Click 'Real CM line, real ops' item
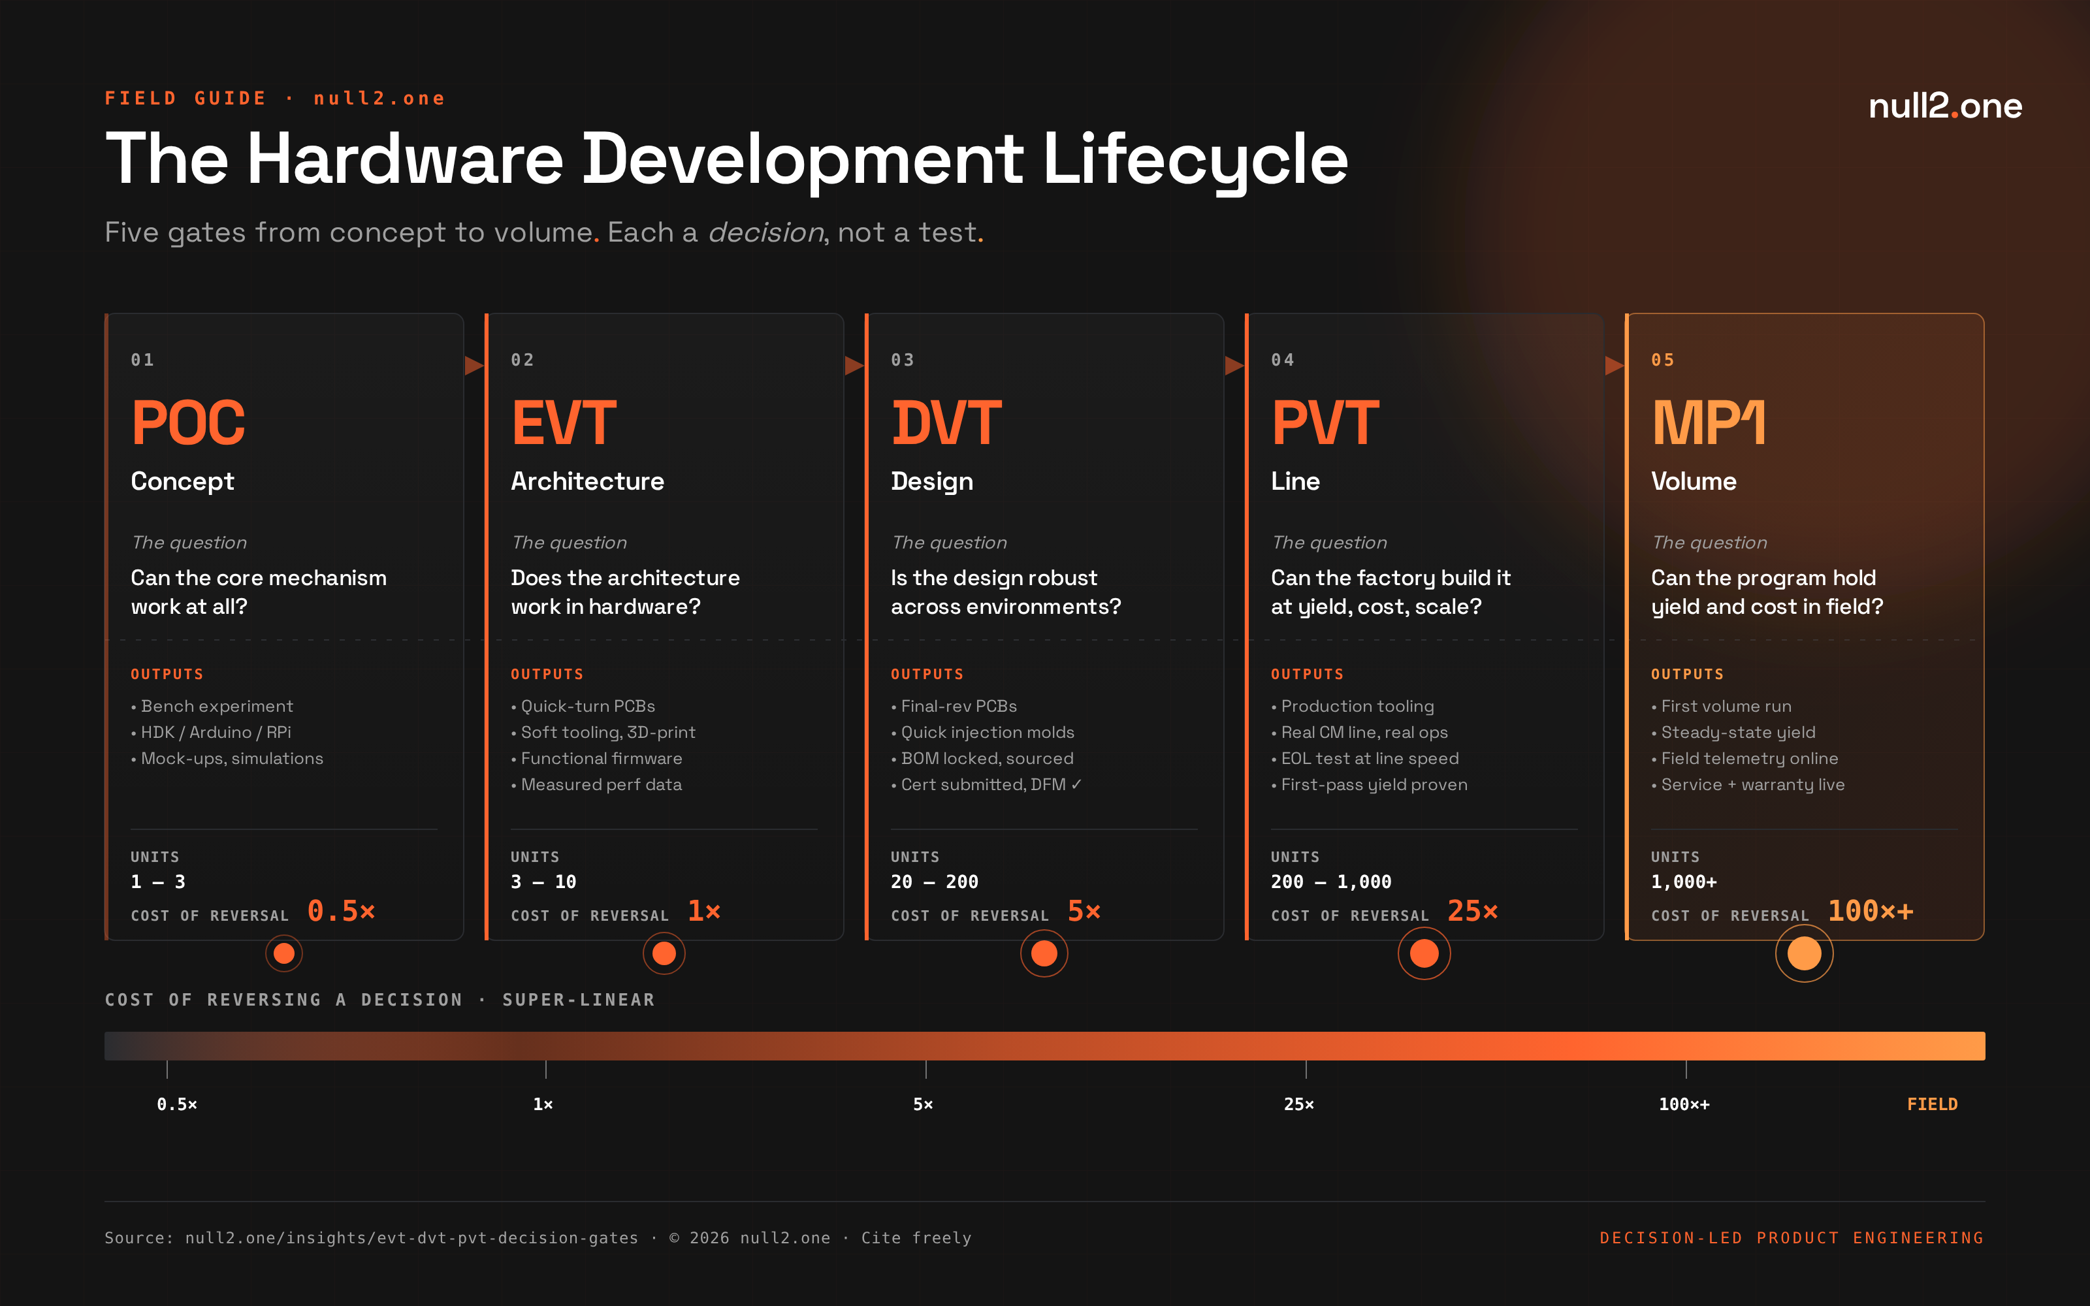The width and height of the screenshot is (2090, 1306). 1364,733
